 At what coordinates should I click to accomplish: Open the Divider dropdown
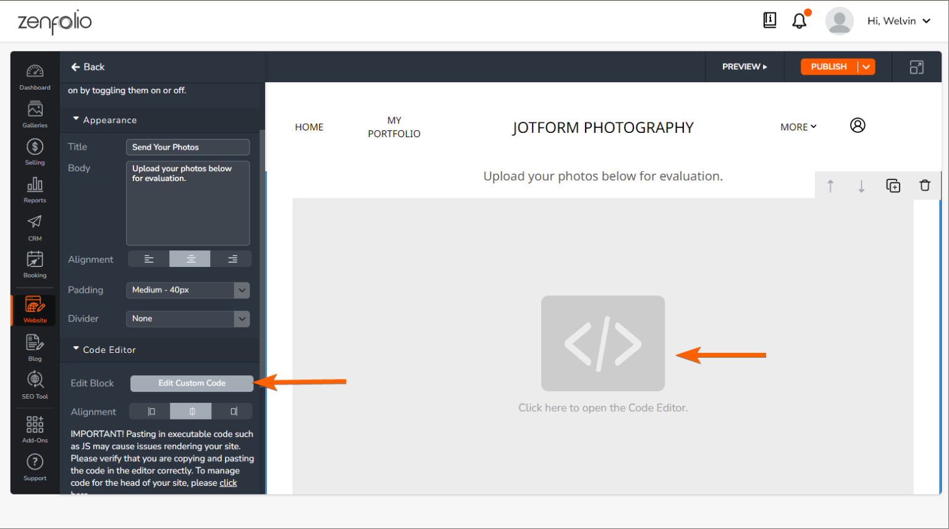(188, 319)
